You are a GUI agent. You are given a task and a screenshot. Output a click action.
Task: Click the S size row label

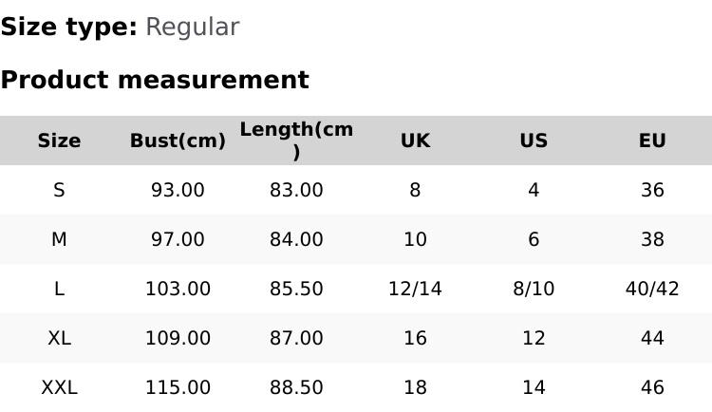[59, 190]
